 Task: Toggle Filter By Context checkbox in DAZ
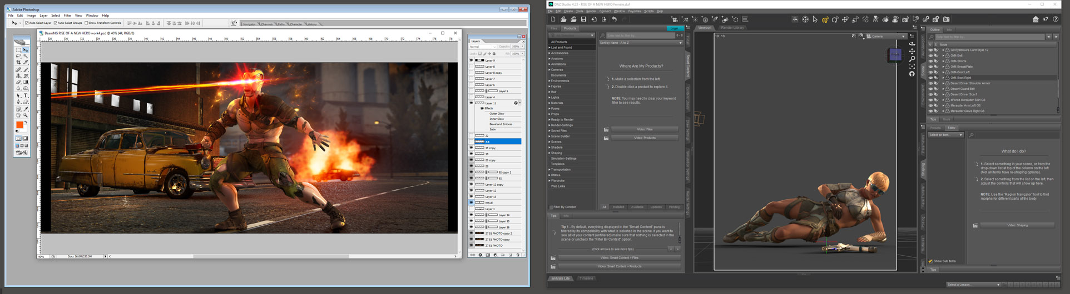[x=552, y=207]
